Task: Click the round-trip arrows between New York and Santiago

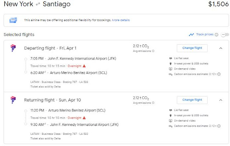Action: pos(37,5)
